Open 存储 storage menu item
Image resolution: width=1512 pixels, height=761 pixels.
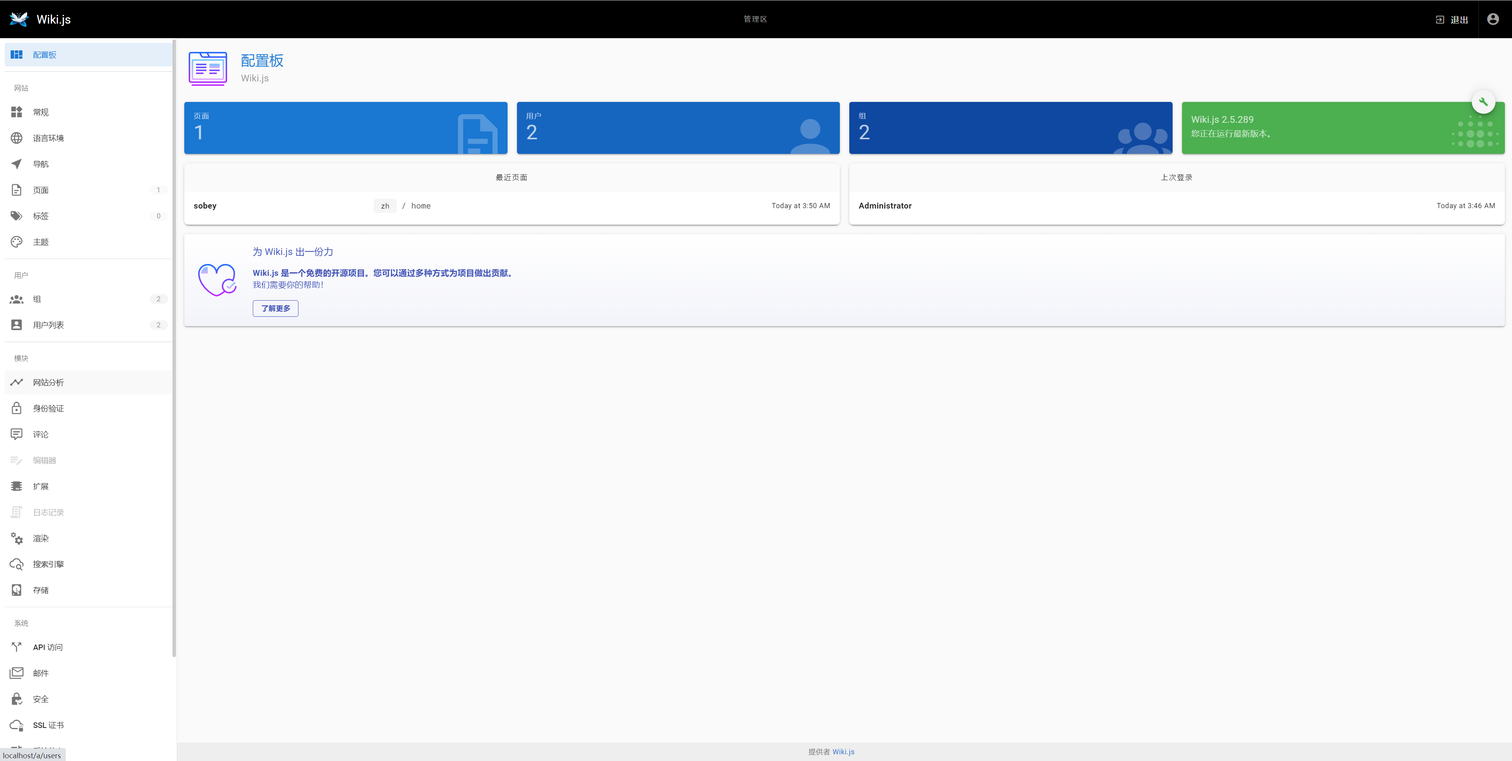pos(41,590)
